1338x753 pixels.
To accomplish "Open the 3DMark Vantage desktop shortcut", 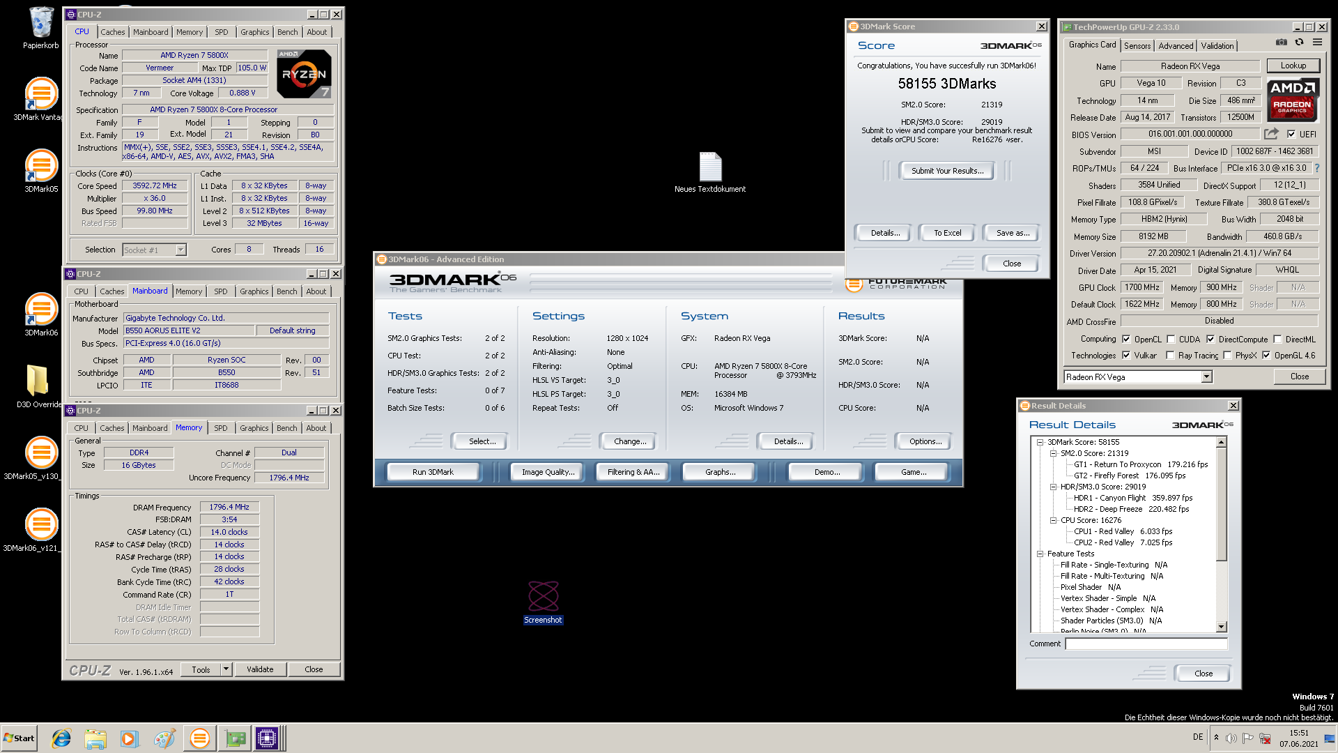I will [x=41, y=94].
